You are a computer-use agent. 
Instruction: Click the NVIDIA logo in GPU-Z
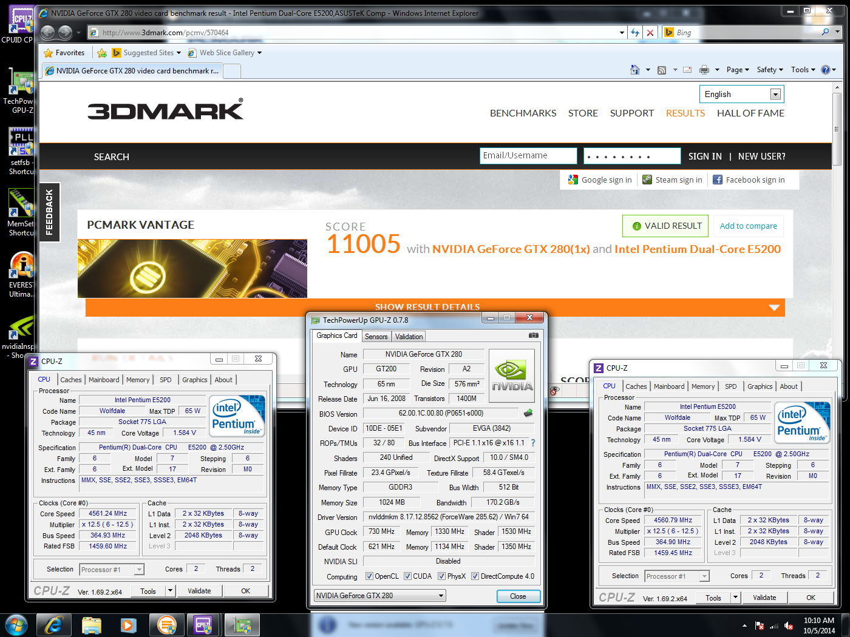pyautogui.click(x=512, y=376)
